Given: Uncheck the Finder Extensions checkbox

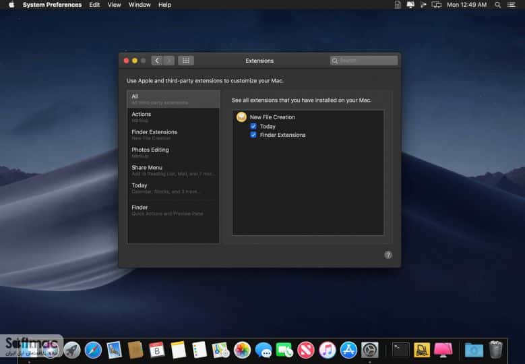Looking at the screenshot, I should [x=253, y=135].
